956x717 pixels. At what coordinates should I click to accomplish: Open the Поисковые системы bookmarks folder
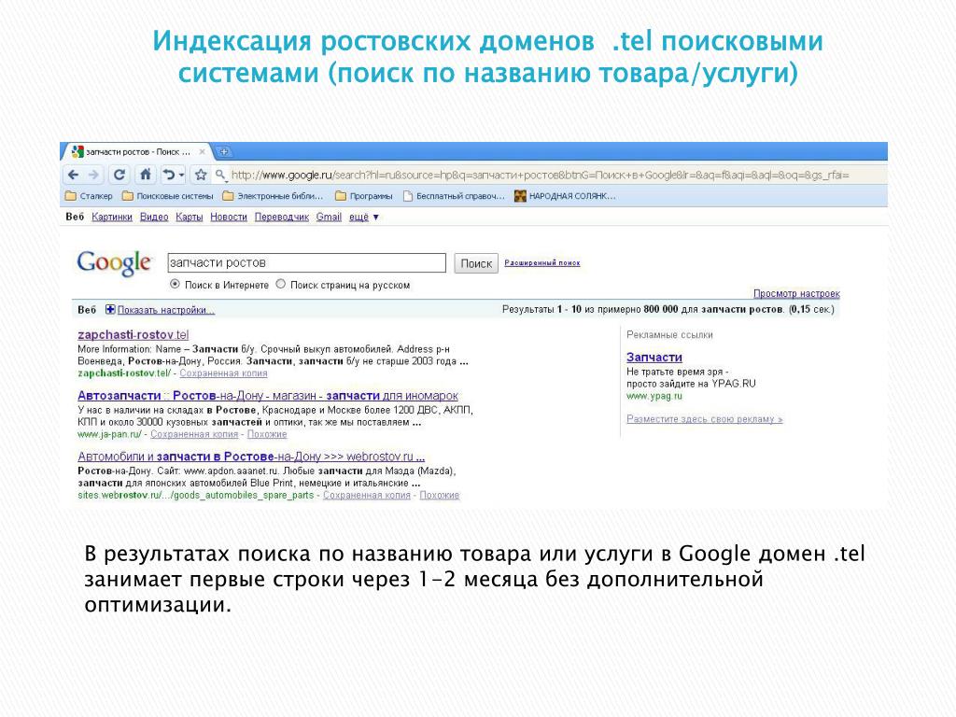pyautogui.click(x=168, y=196)
